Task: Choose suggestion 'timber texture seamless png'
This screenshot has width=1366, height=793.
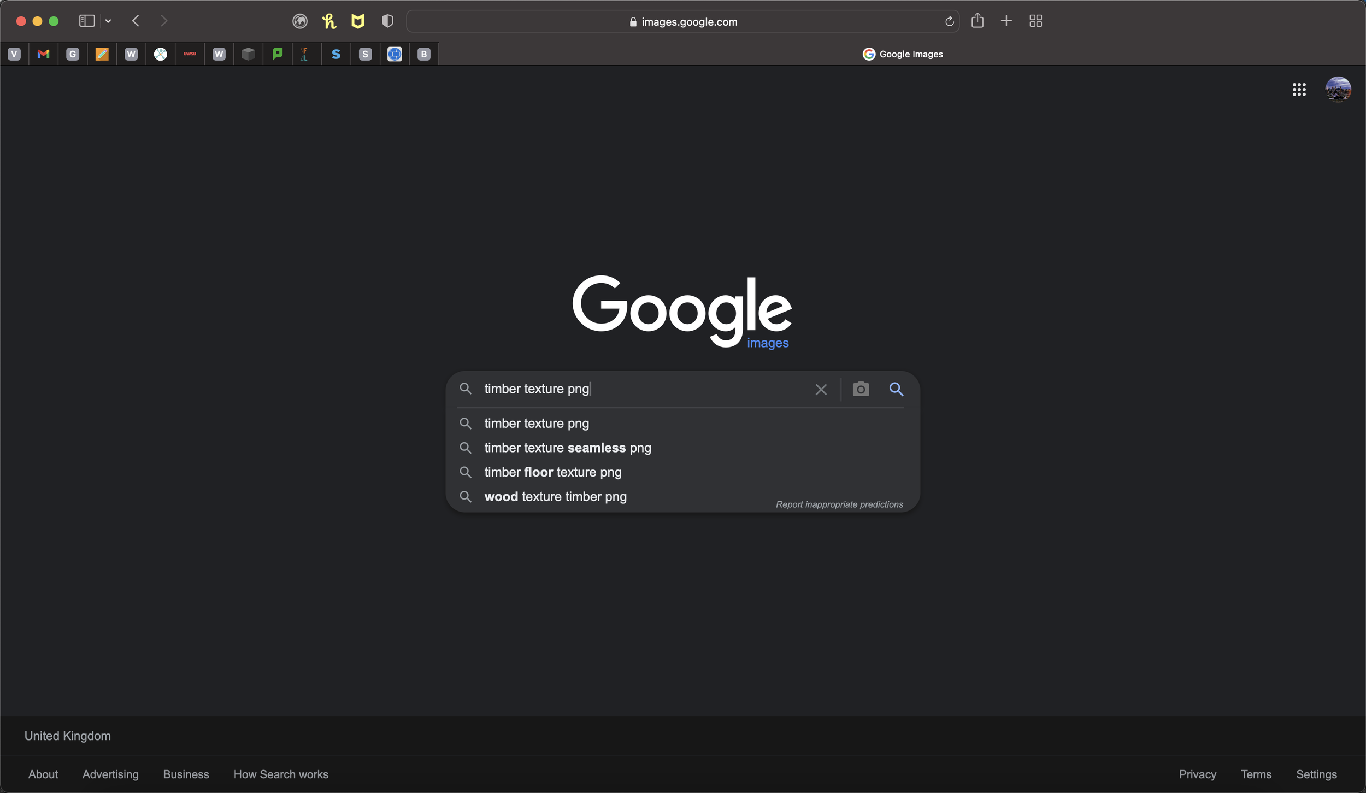Action: coord(682,448)
